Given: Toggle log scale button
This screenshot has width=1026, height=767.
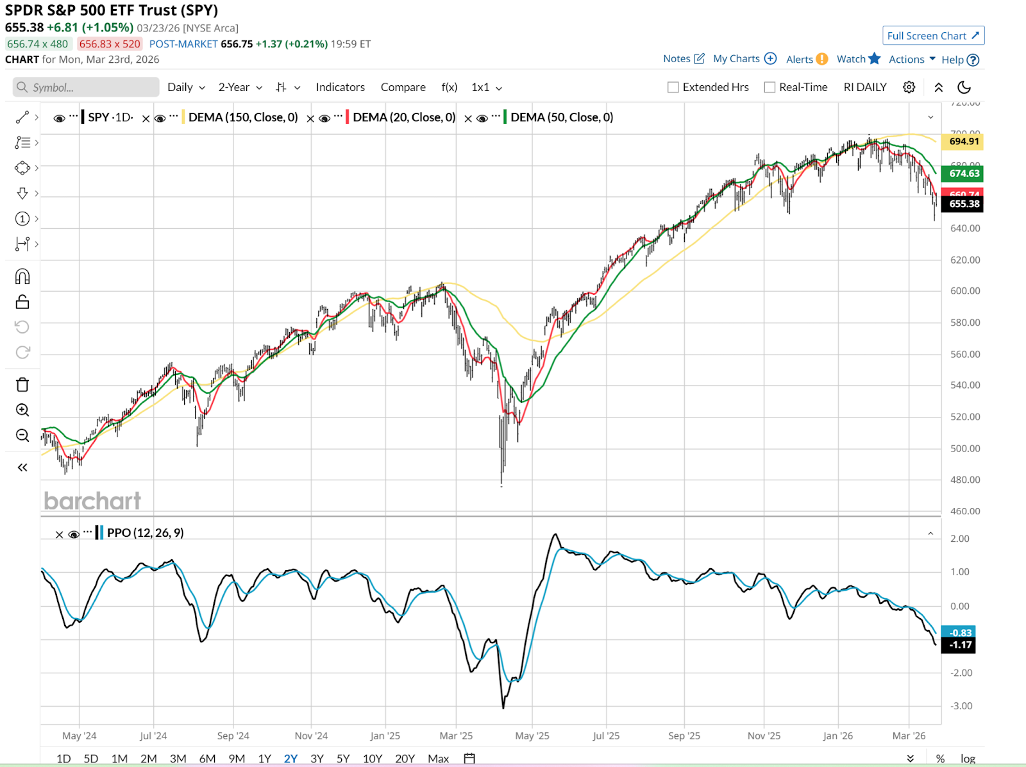Looking at the screenshot, I should click(x=968, y=759).
